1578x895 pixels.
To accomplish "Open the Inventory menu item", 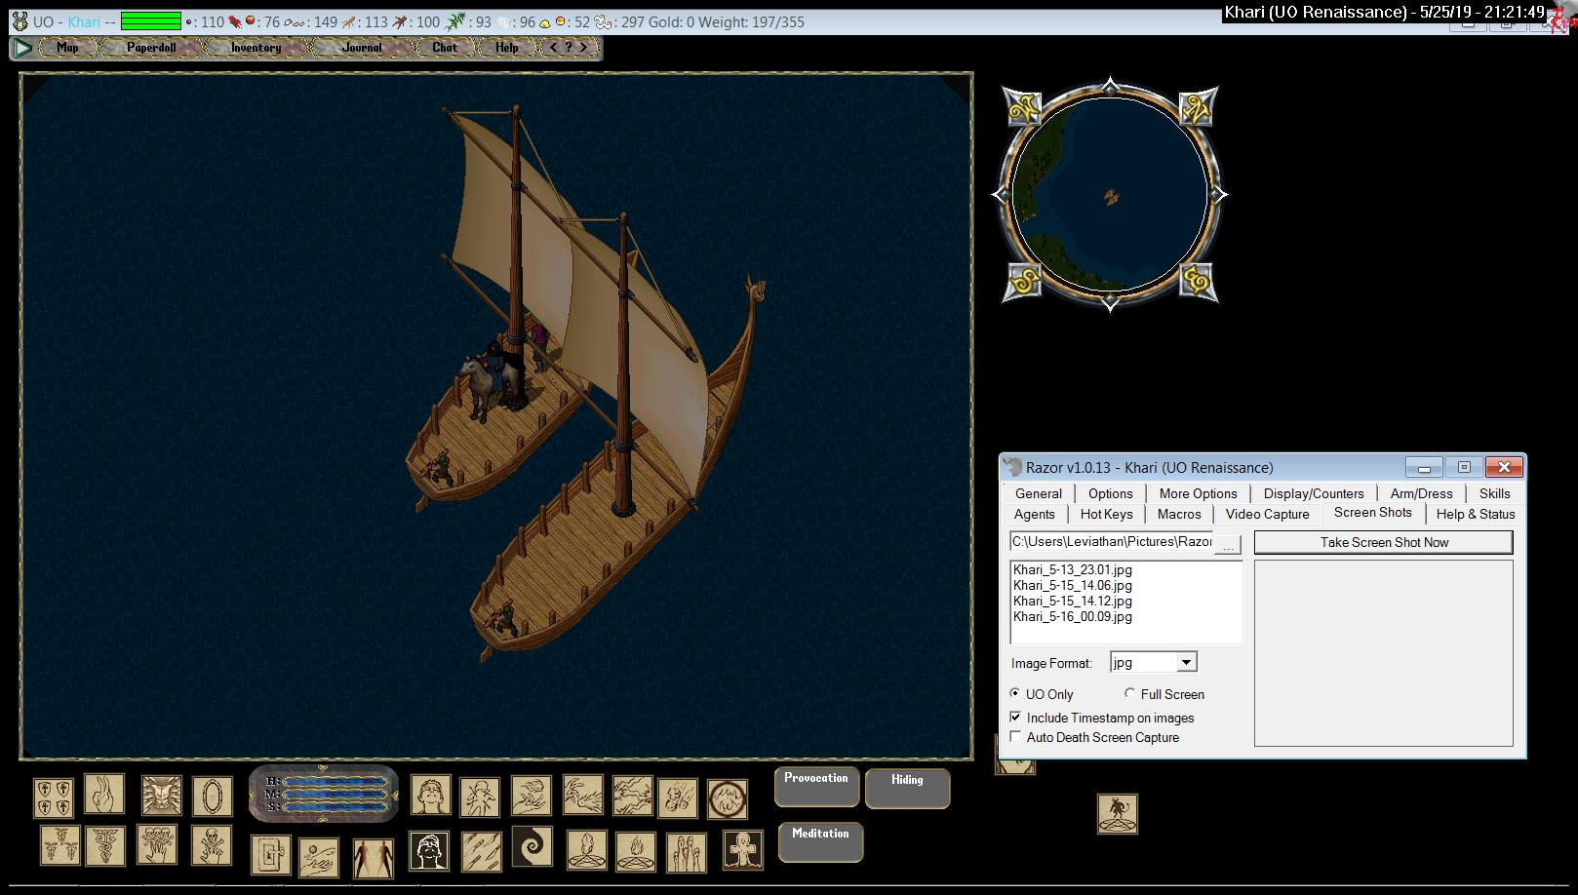I will 256,48.
